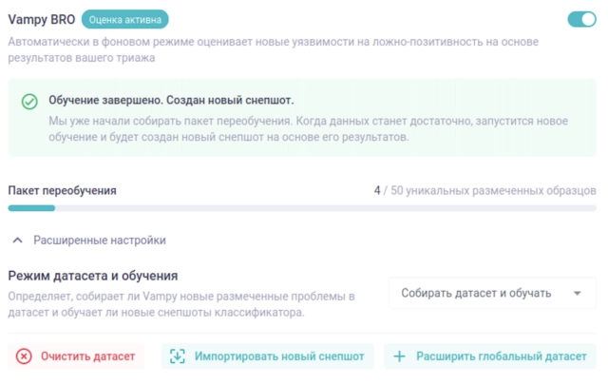Click the Расширенные настройки label
Viewport: 608px width, 385px height.
[100, 241]
